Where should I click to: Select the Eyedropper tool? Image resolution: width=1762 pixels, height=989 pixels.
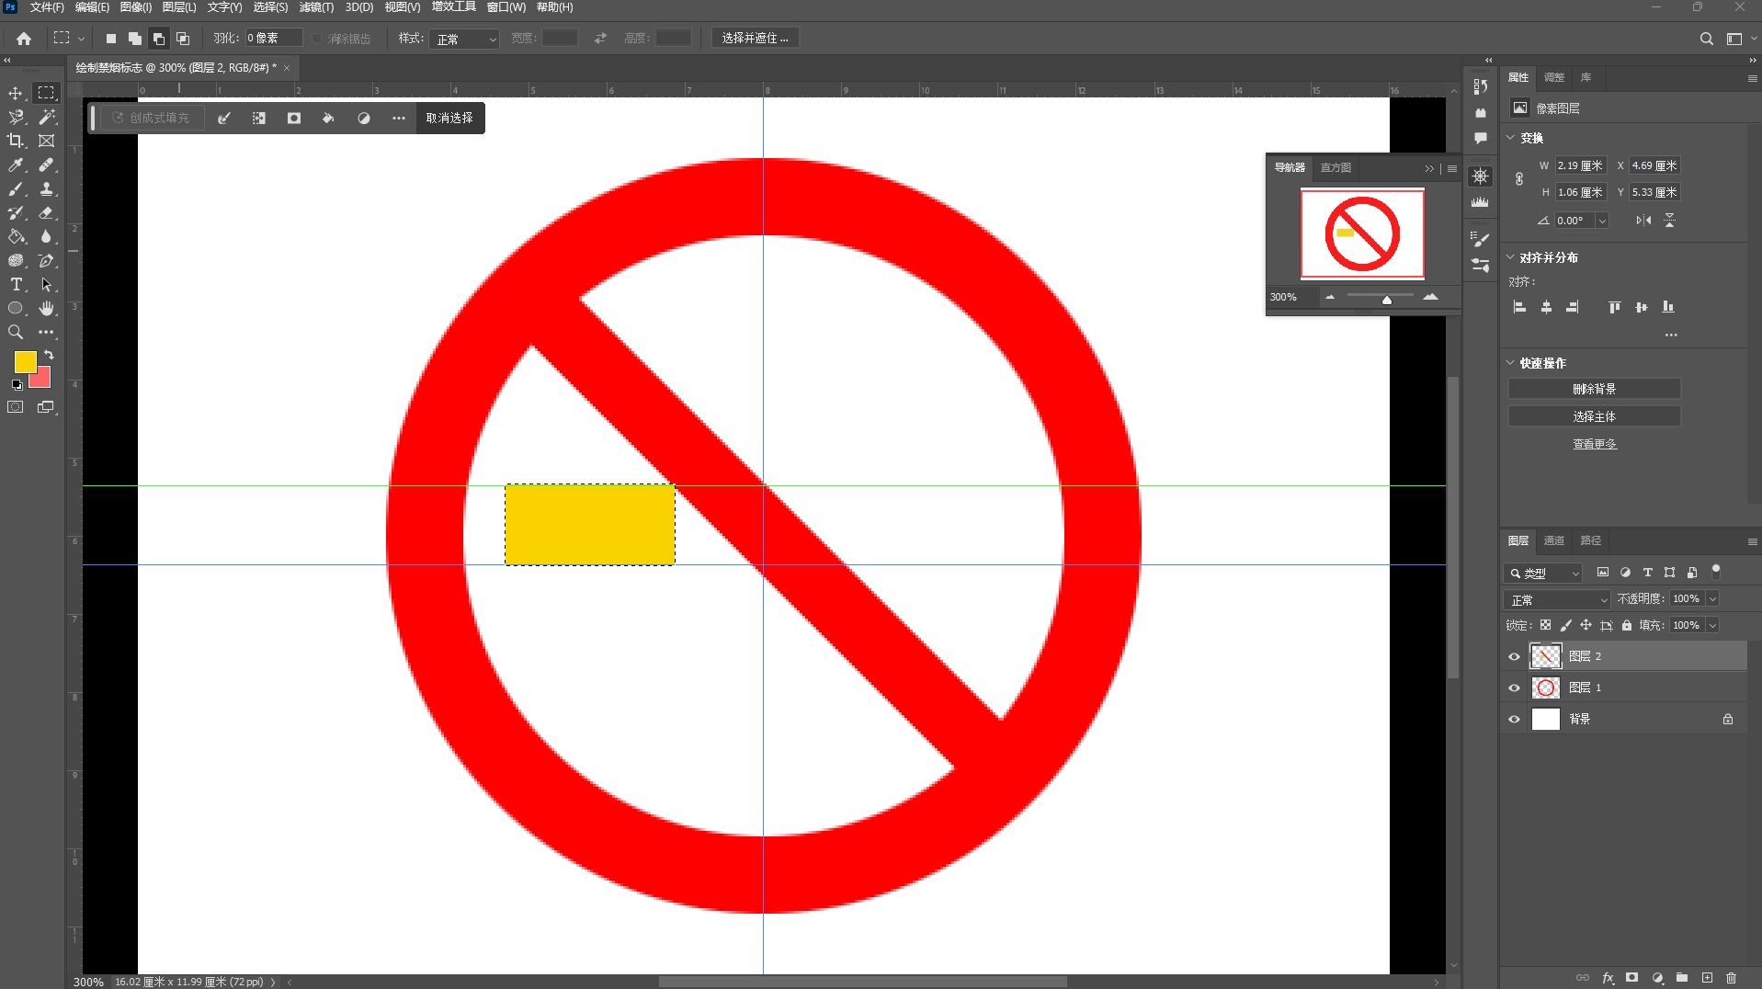16,165
